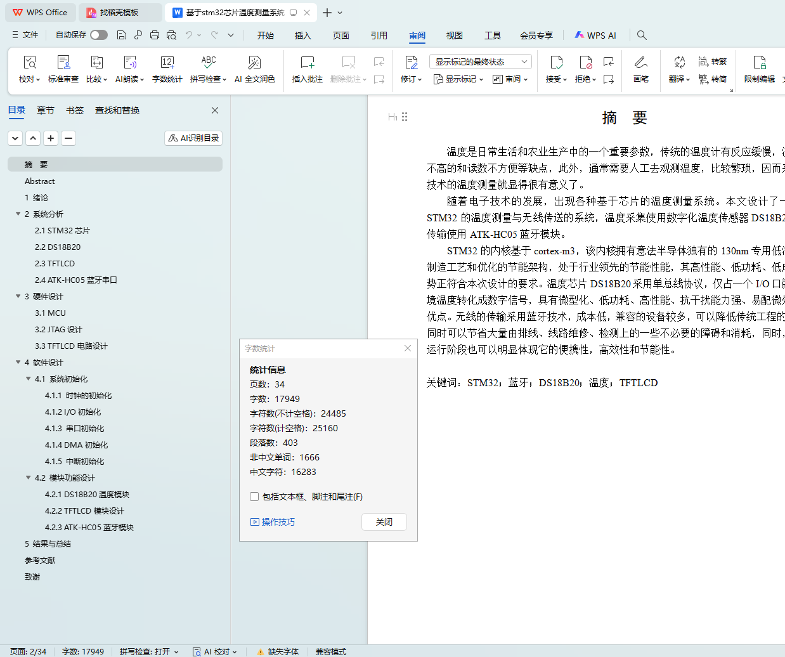
Task: Open the 限制编辑 restrict editing tool
Action: click(x=759, y=68)
